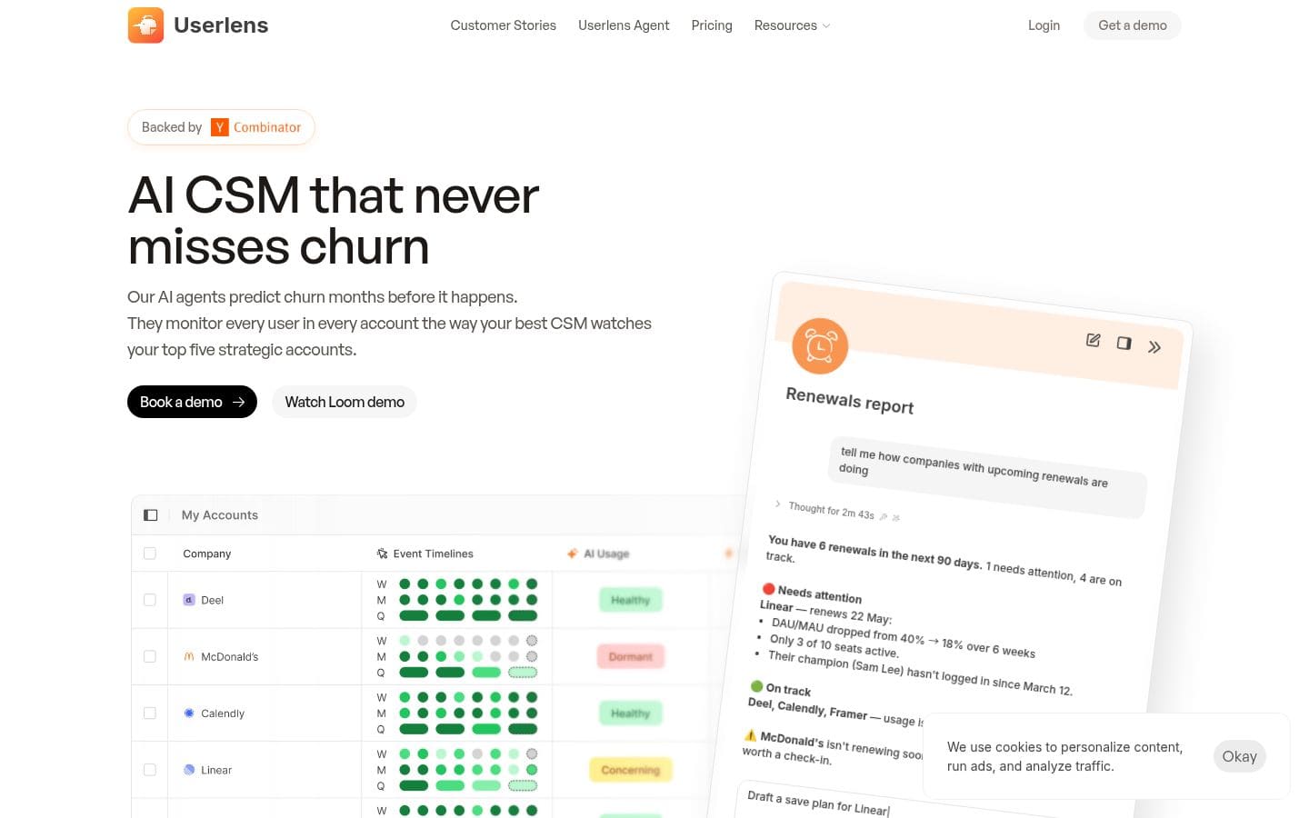
Task: Expand the Thought for 2m 43s section
Action: (831, 511)
